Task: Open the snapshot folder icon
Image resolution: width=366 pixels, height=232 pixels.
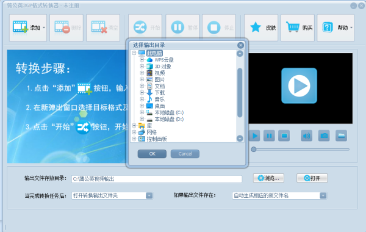Action: click(341, 136)
